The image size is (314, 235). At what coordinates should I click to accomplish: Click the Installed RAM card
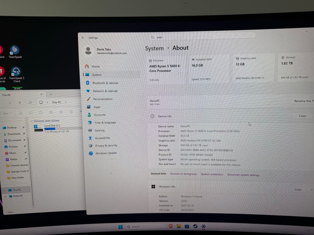point(209,69)
